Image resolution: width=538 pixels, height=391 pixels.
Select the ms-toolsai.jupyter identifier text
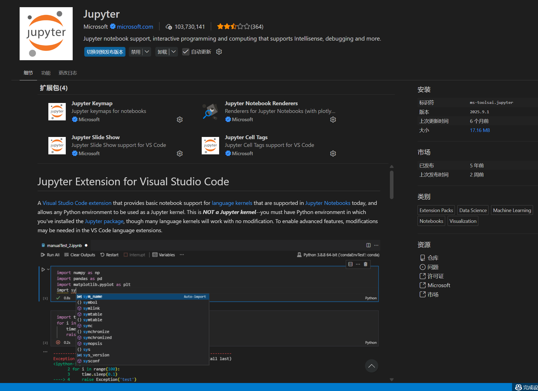(x=492, y=102)
